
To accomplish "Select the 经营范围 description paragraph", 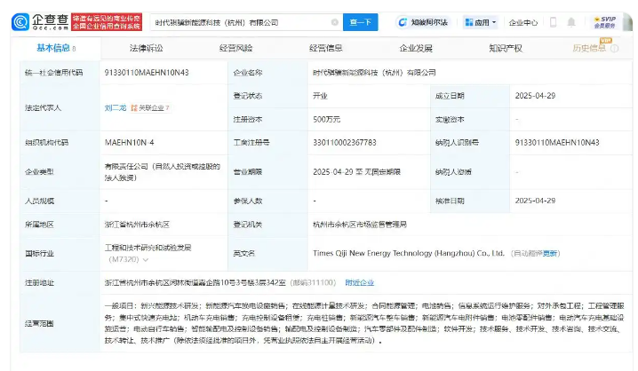I will pyautogui.click(x=364, y=323).
